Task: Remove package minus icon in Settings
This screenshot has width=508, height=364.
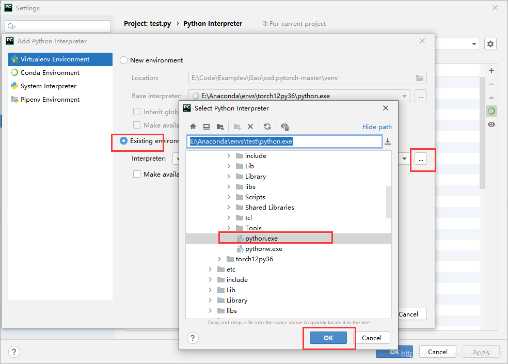Action: (491, 84)
